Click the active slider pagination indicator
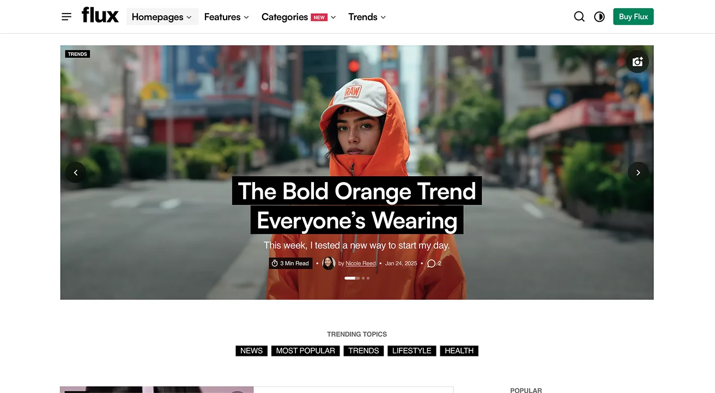 click(x=350, y=278)
